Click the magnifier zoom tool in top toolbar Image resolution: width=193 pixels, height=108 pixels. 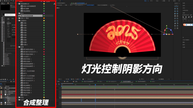(x=2, y=1)
